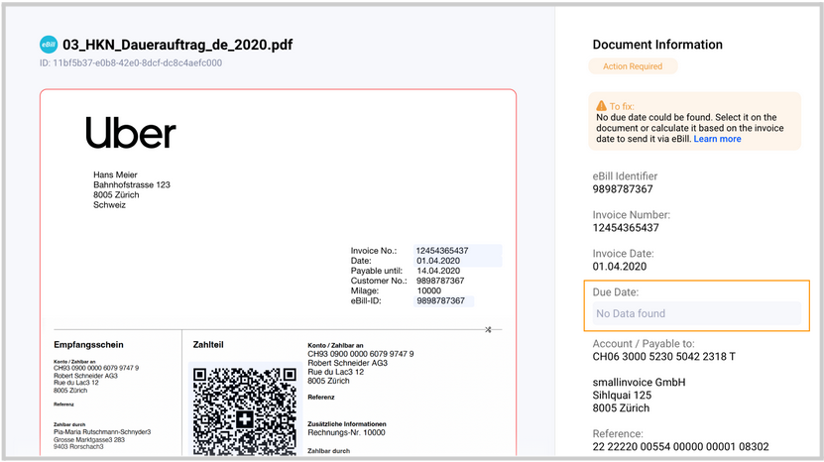Click the eBill badge icon beside the file name

pos(49,45)
